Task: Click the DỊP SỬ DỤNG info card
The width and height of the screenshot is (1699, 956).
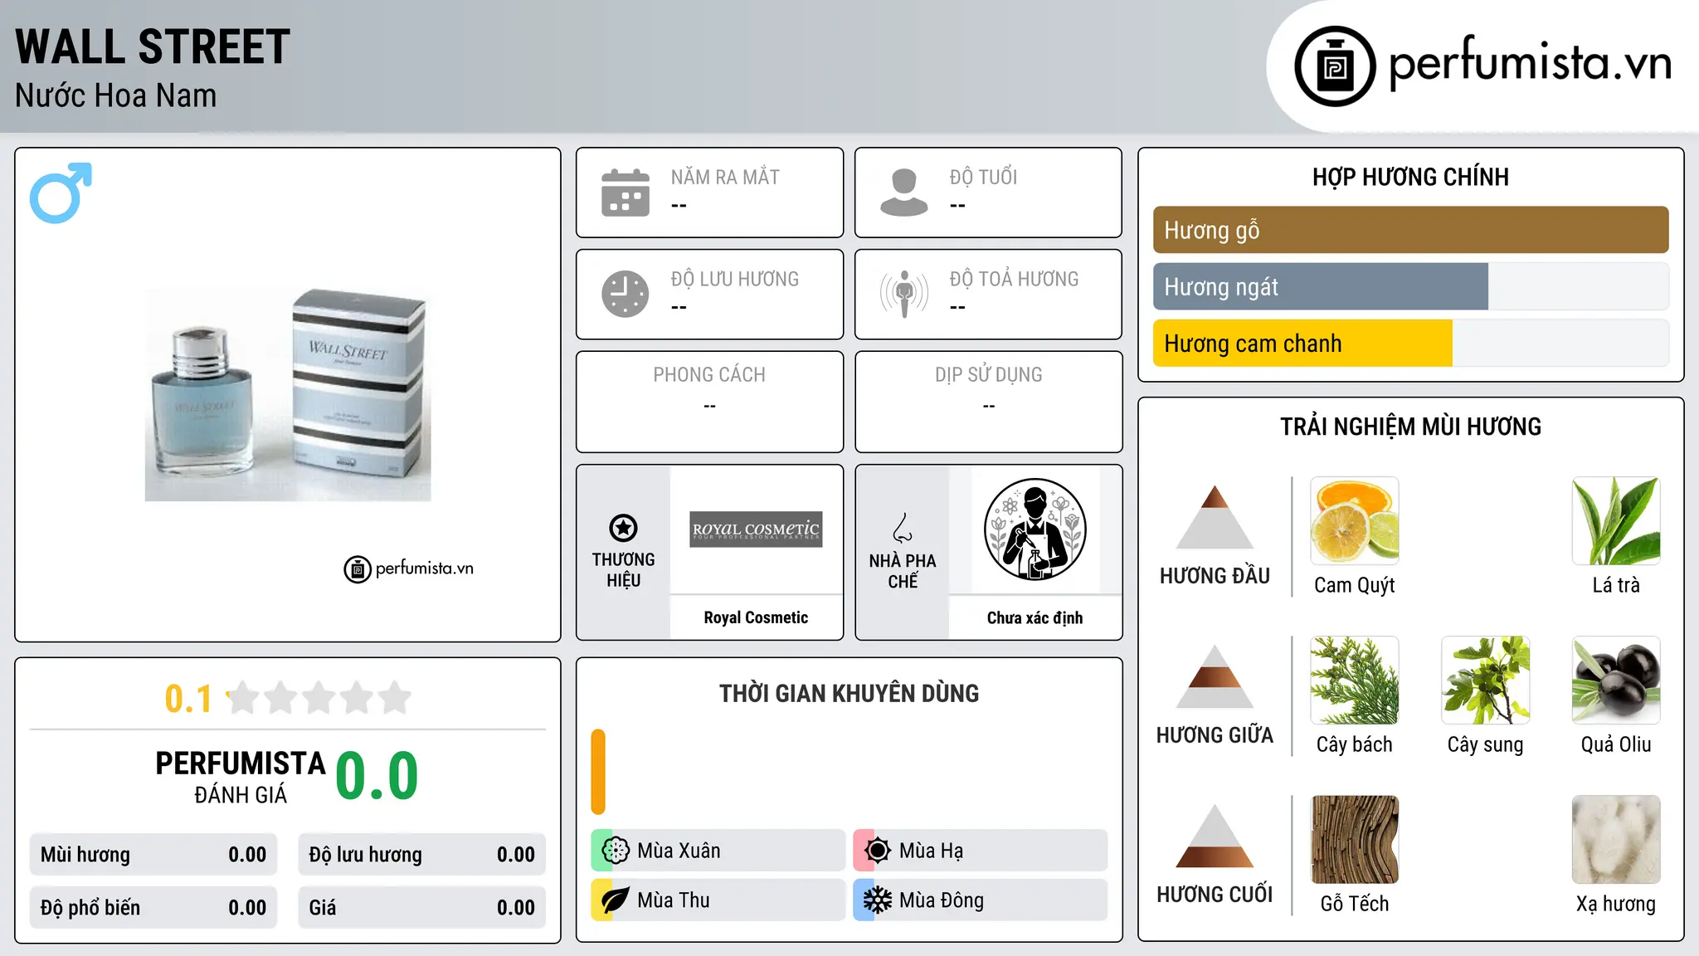Action: tap(988, 402)
